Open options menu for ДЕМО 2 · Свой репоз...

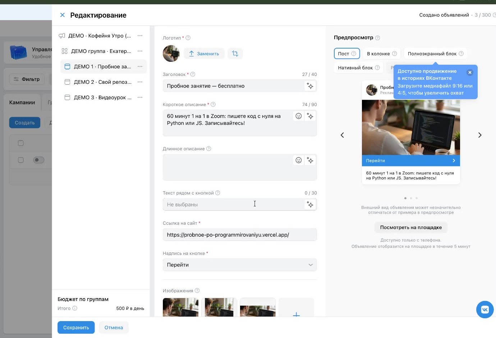click(x=140, y=82)
